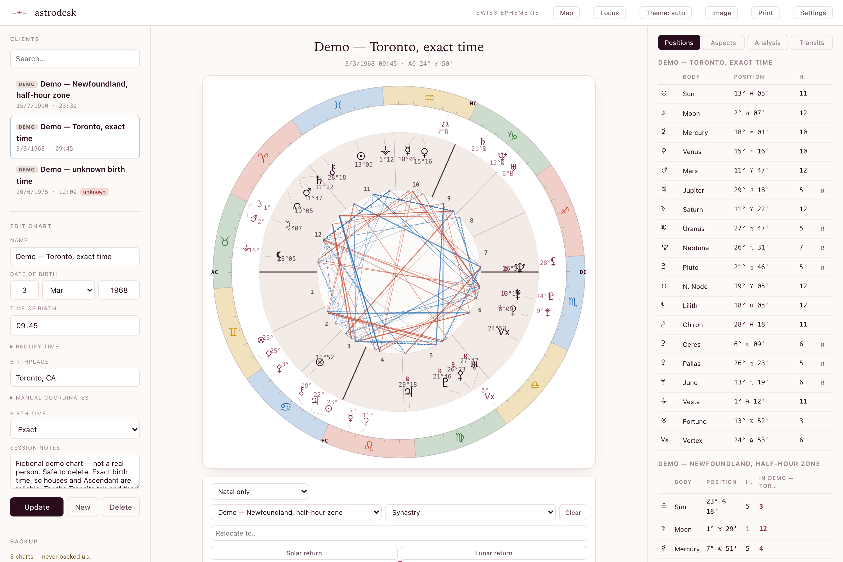The image size is (843, 562).
Task: Open the comparison chart dropdown showing Newfoundland
Action: tap(296, 512)
